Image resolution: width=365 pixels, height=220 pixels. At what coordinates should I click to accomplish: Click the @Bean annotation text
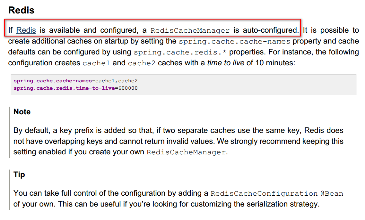[332, 193]
